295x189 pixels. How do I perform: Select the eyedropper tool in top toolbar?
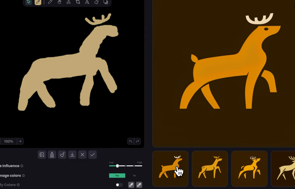point(38,2)
